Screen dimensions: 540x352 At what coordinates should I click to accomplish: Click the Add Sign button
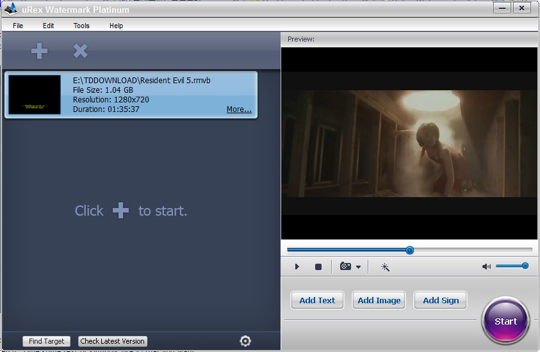(441, 300)
